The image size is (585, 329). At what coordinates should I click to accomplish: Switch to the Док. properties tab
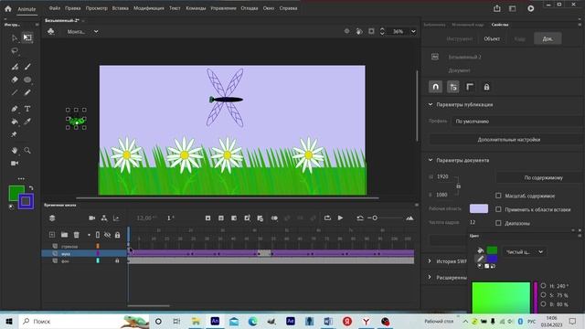click(x=548, y=38)
